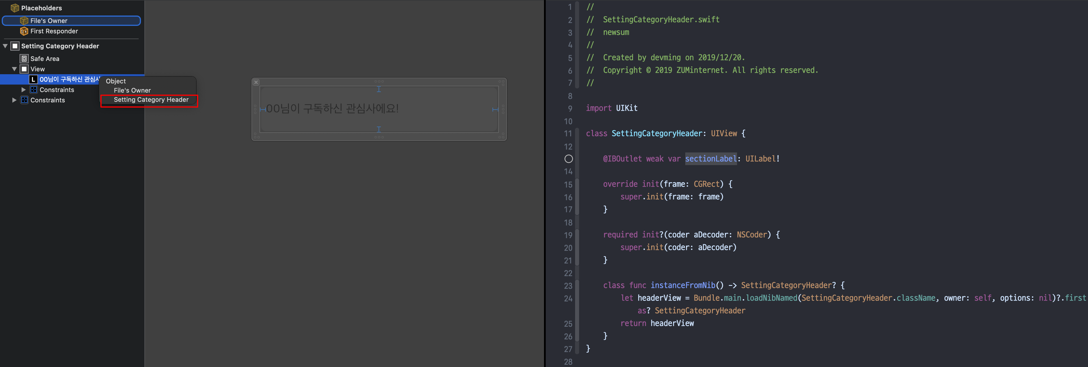Screen dimensions: 1088x367
Task: Click the First Responder cube icon
Action: (x=24, y=31)
